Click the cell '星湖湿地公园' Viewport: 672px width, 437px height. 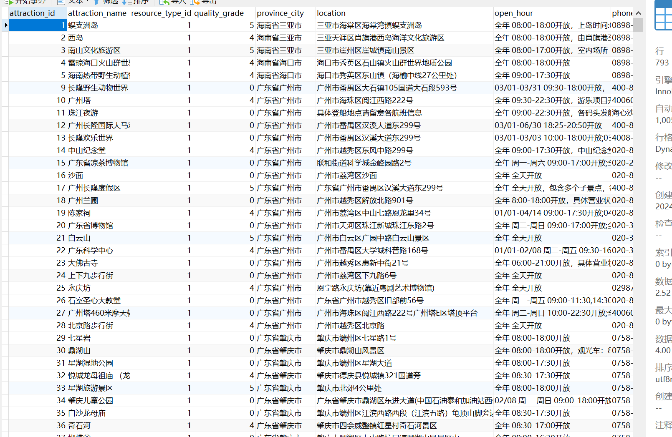(x=98, y=363)
